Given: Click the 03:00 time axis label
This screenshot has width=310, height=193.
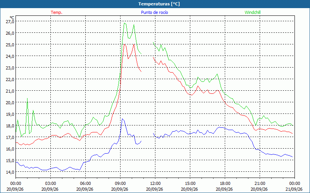Looking at the screenshot, I should (x=51, y=184).
